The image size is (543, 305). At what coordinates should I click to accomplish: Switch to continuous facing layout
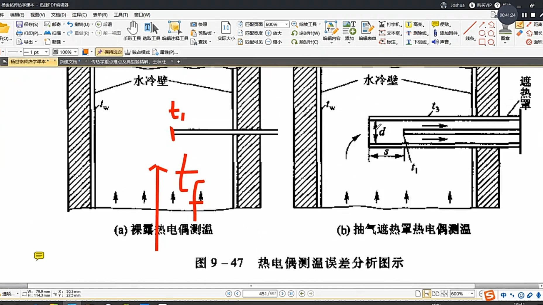444,294
